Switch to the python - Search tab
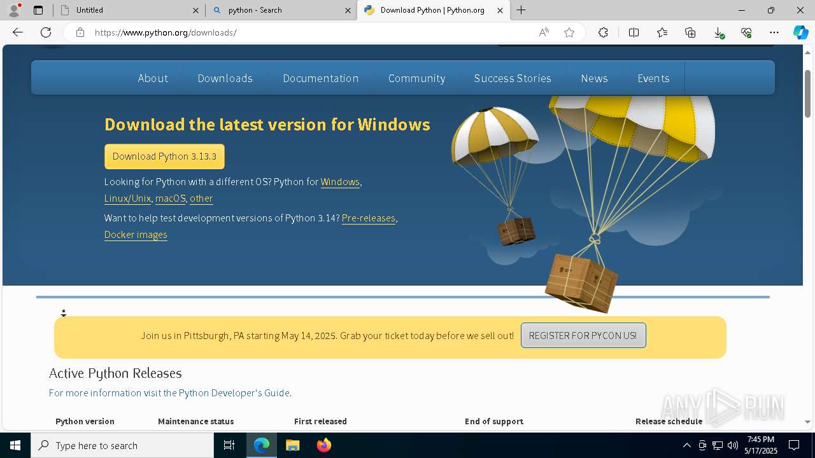The height and width of the screenshot is (458, 815). [281, 10]
